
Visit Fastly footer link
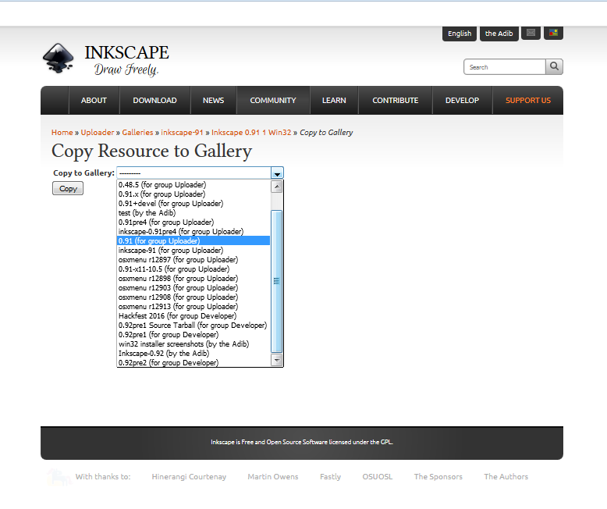[x=330, y=477]
